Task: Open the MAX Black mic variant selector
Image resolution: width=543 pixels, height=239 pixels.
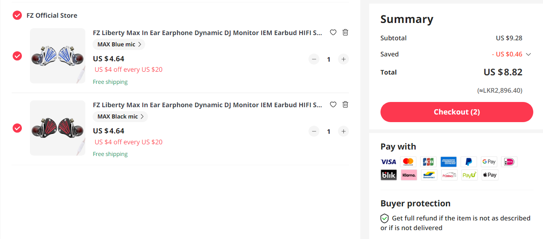Action: pyautogui.click(x=120, y=116)
